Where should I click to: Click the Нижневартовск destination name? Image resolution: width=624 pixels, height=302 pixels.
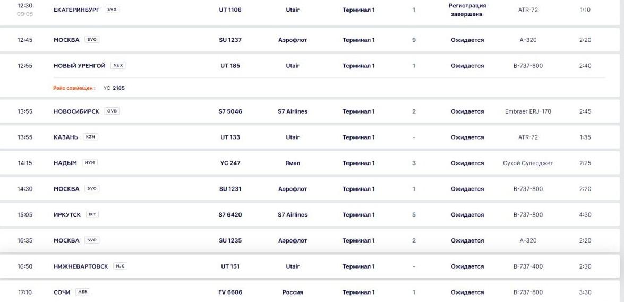click(81, 266)
